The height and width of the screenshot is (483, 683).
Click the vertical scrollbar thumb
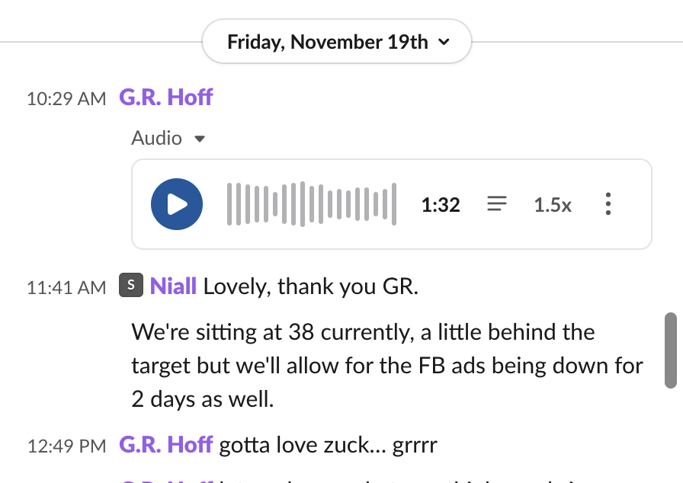671,350
